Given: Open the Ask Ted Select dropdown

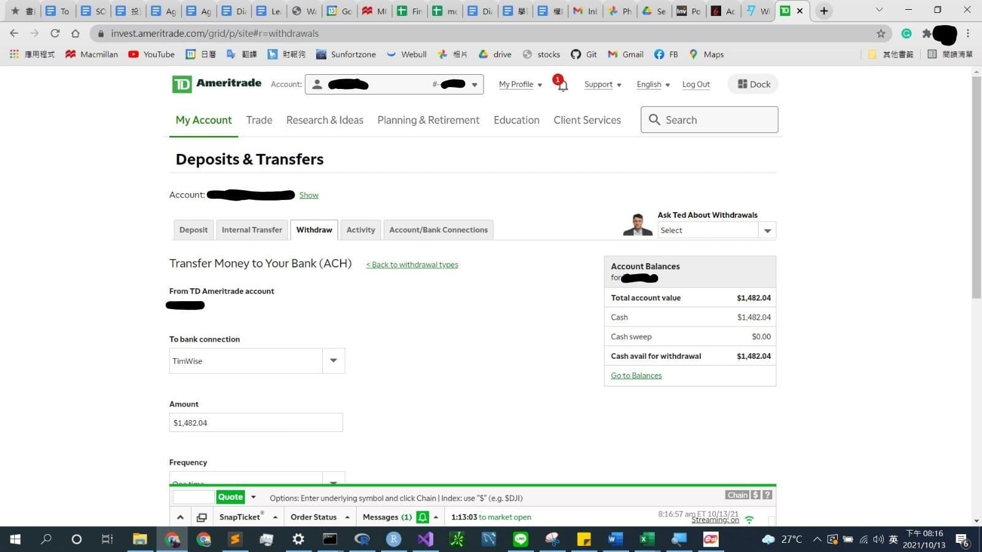Looking at the screenshot, I should [x=767, y=231].
